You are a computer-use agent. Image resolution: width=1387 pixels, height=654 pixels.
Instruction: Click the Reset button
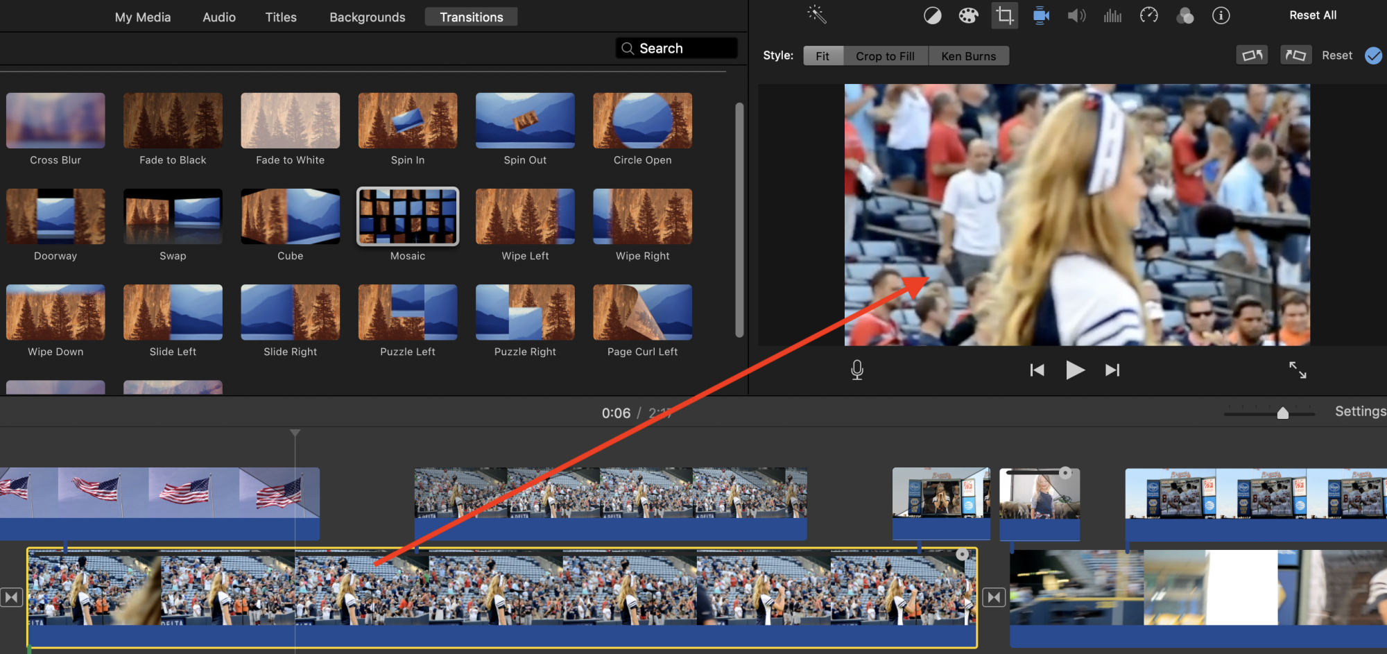point(1337,55)
